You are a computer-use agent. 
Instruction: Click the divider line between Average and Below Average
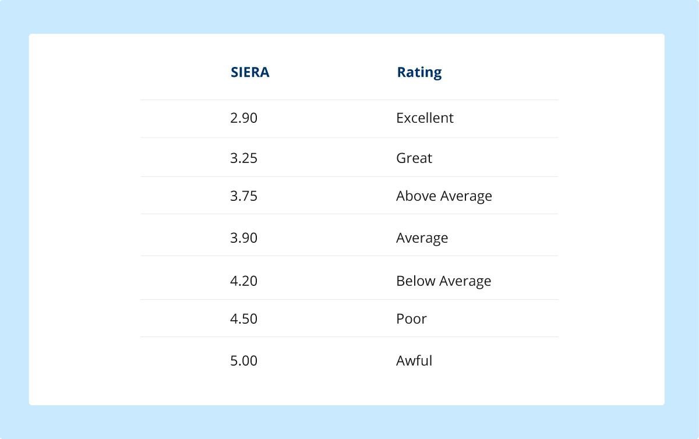349,256
